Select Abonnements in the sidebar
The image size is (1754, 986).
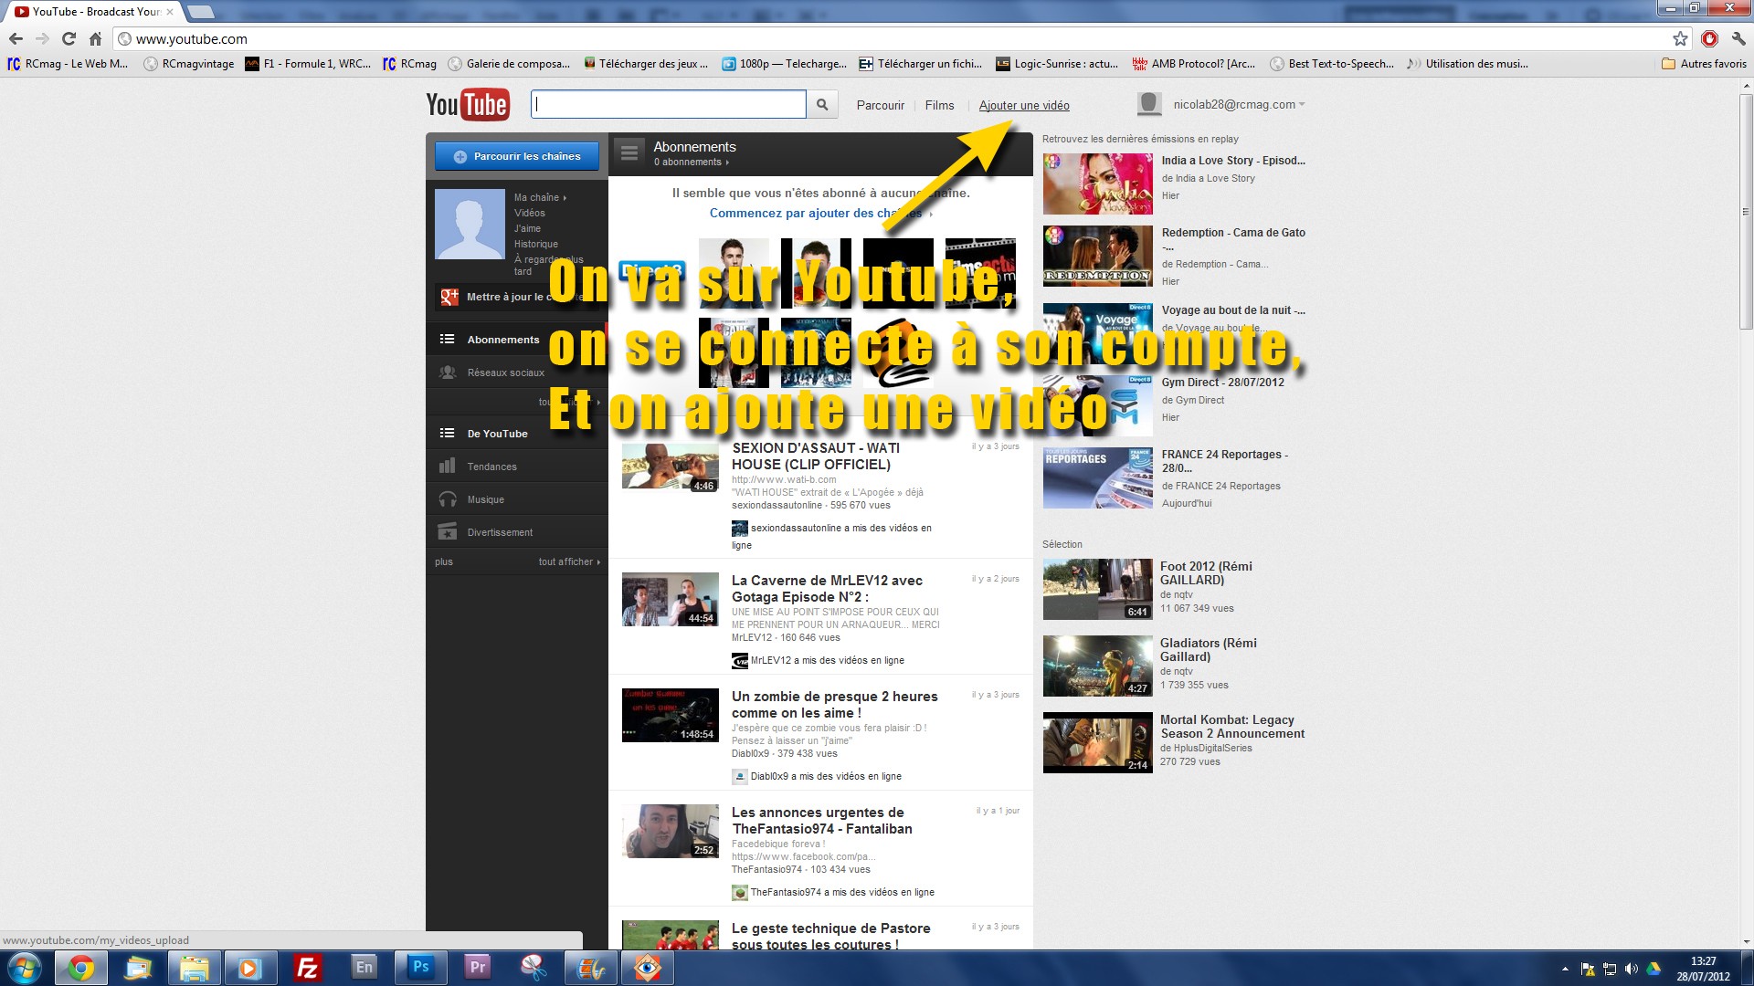[517, 339]
